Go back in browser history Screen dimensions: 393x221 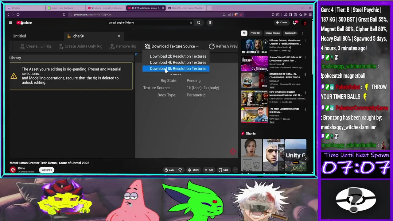(8, 14)
